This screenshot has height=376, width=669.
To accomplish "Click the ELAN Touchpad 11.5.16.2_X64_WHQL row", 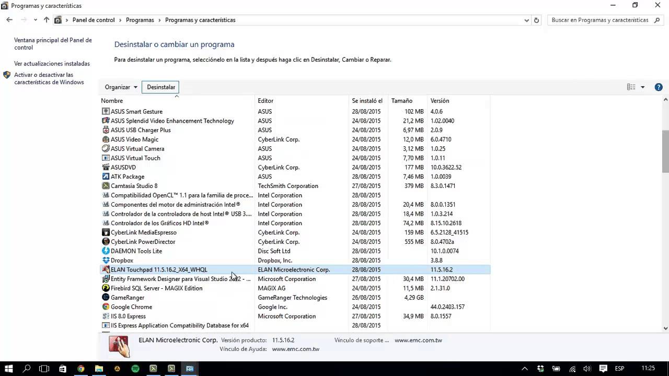I will (295, 269).
